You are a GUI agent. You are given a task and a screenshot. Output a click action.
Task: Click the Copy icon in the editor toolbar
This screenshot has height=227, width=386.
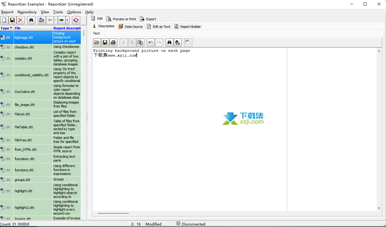tap(132, 42)
